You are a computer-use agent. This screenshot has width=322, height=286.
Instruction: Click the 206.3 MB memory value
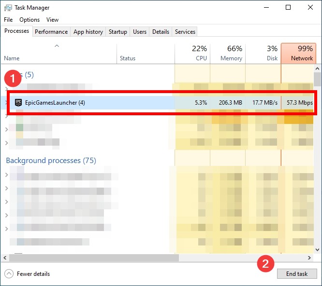(x=231, y=103)
